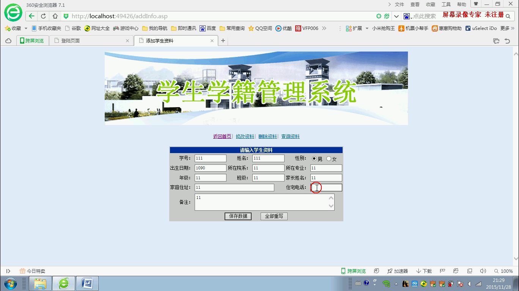Click into 出生日期 input field
The width and height of the screenshot is (519, 291).
pyautogui.click(x=211, y=168)
